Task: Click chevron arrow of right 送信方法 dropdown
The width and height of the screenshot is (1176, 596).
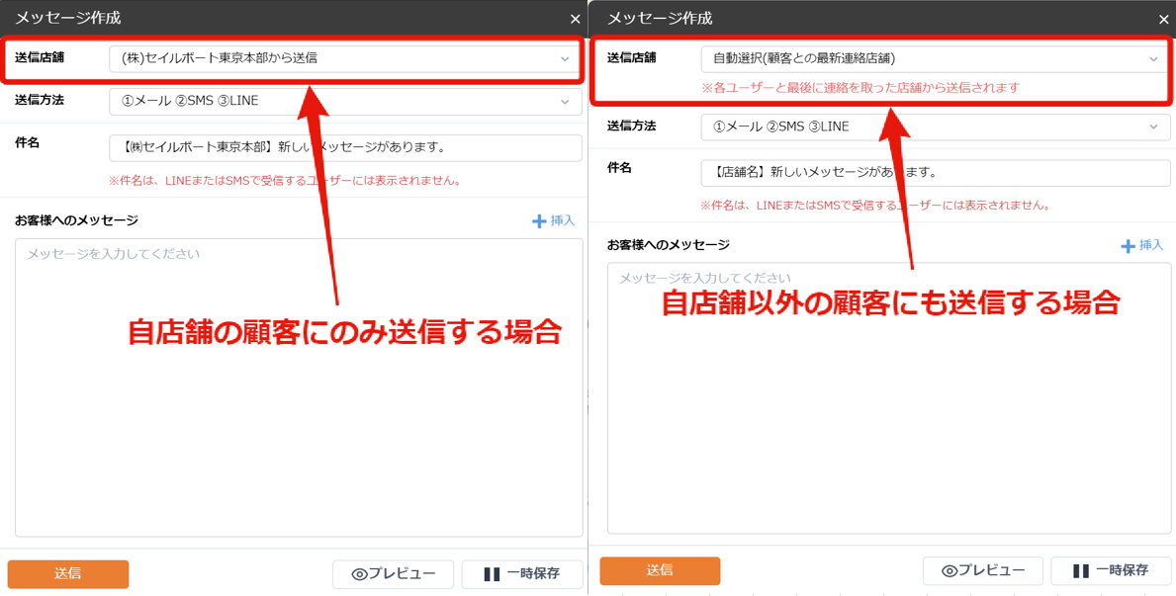Action: point(1154,127)
